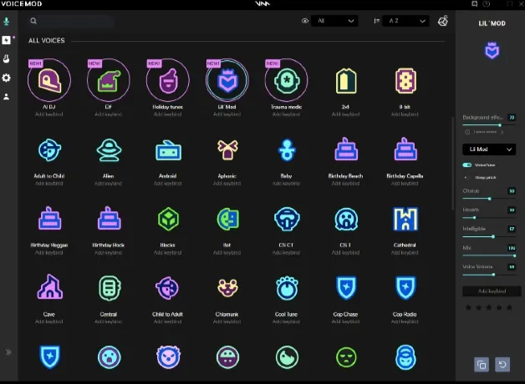This screenshot has width=525, height=384.
Task: Select the Birthday Reggae voice
Action: pos(49,219)
